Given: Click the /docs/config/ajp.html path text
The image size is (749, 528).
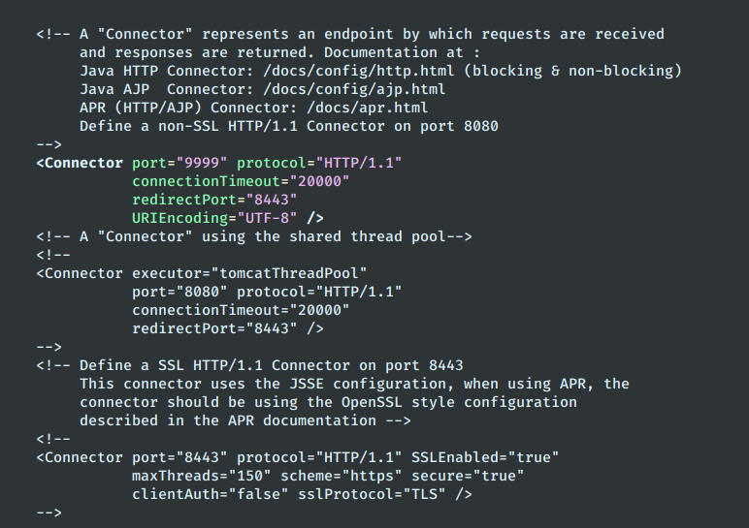Looking at the screenshot, I should tap(354, 90).
